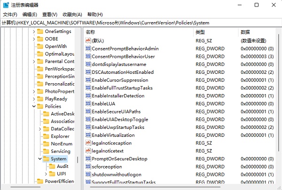This screenshot has width=282, height=190.
Task: Select the Servicing key in tree
Action: (x=60, y=151)
